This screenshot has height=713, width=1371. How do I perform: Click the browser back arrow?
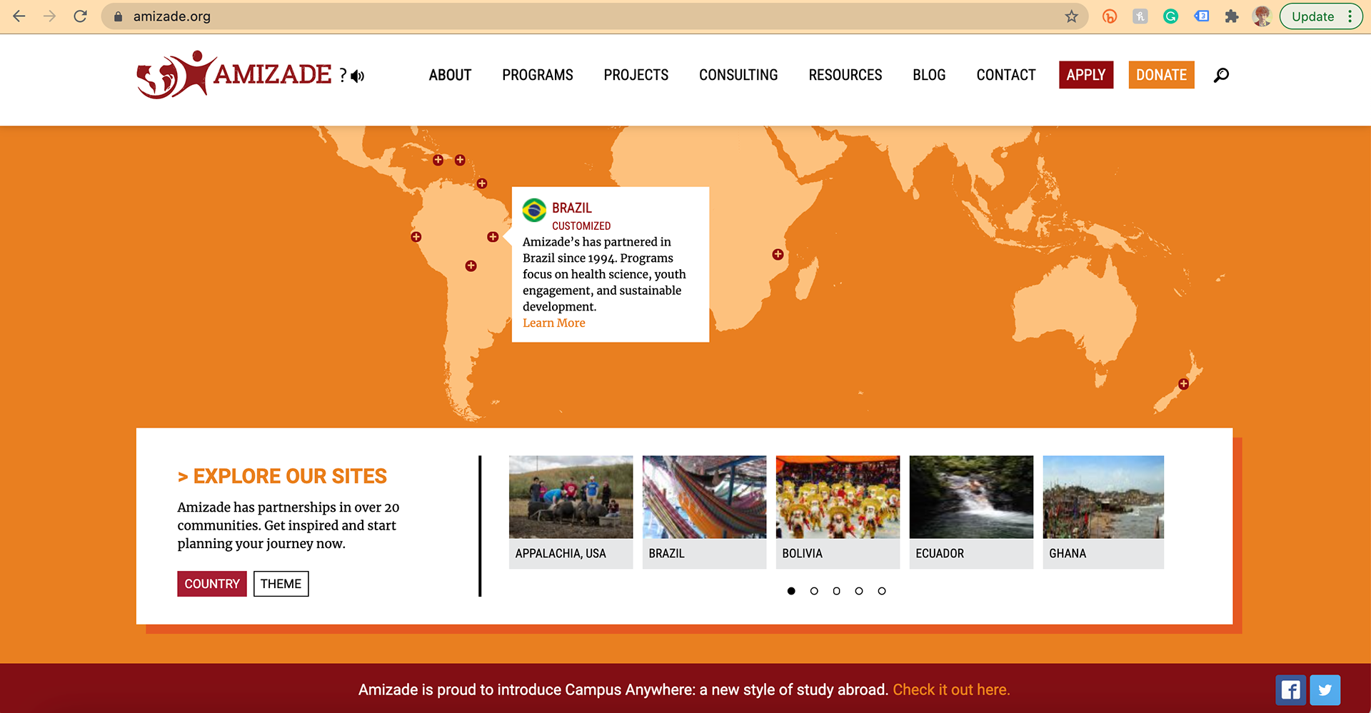[19, 16]
